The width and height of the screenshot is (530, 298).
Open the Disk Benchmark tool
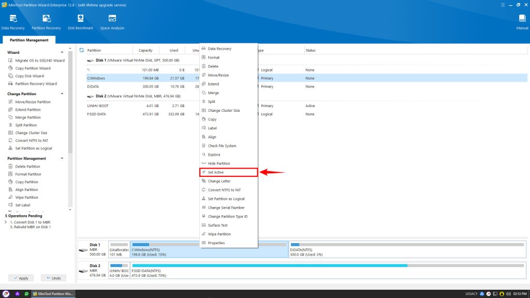[80, 22]
